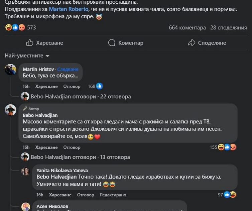Open the post's reaction emojis next to 573
Image resolution: width=252 pixels, height=211 pixels.
(15, 28)
